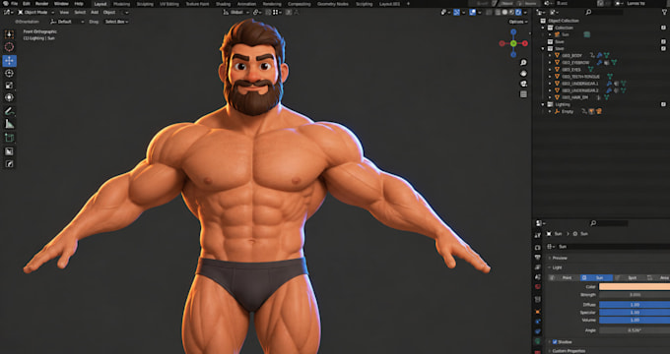Select GEO_EYES in the outliner
The image size is (670, 354).
click(x=570, y=70)
